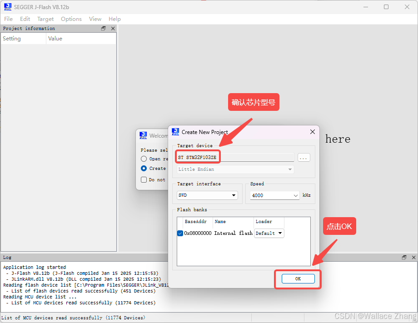
Task: Undock the Log panel
Action: [x=404, y=257]
